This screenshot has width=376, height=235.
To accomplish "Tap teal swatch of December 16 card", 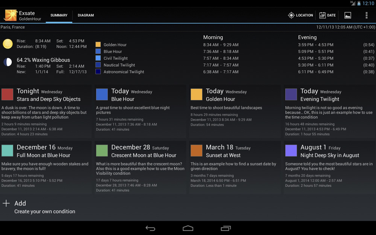I will click(7, 150).
